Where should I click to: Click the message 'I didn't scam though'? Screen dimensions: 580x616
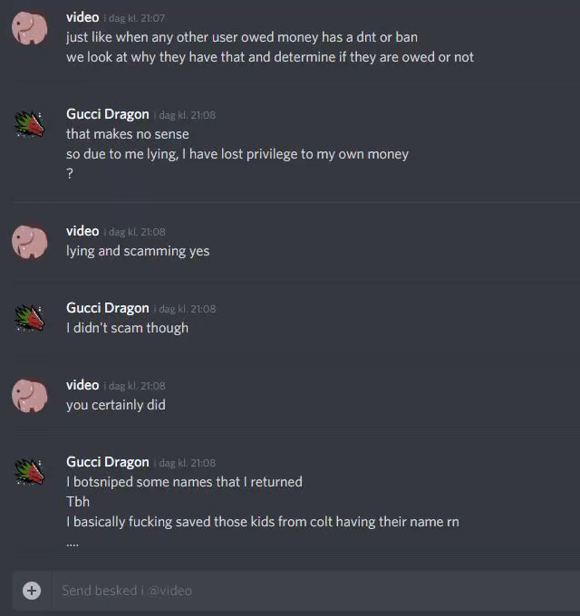127,328
